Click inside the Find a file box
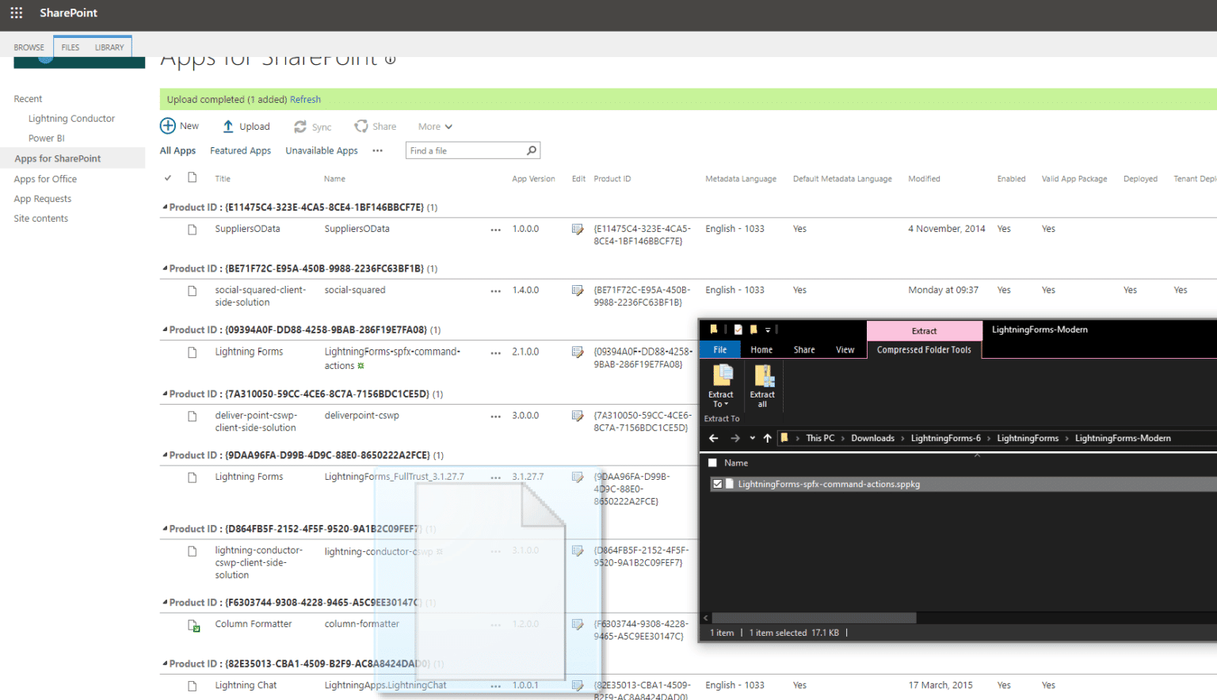The width and height of the screenshot is (1217, 700). click(460, 150)
